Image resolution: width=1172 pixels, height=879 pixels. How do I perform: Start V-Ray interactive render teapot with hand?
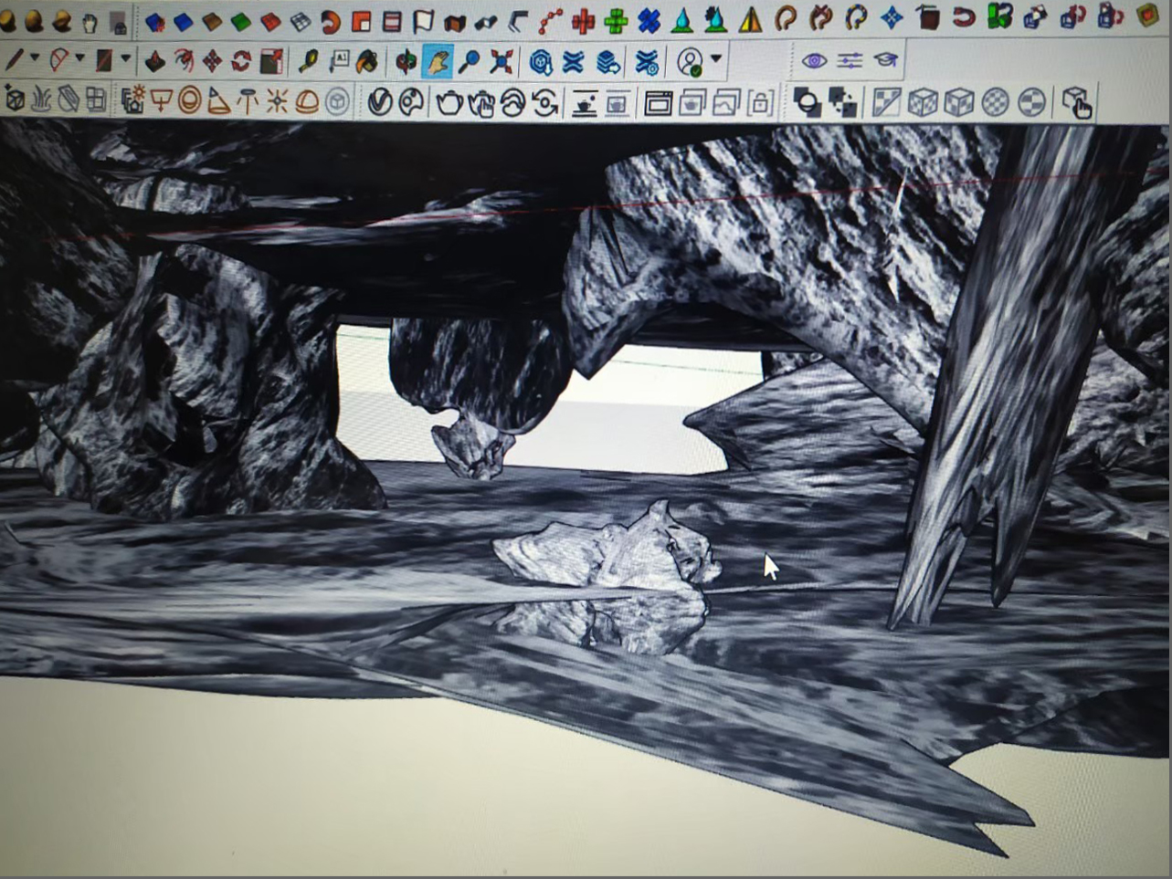[481, 104]
